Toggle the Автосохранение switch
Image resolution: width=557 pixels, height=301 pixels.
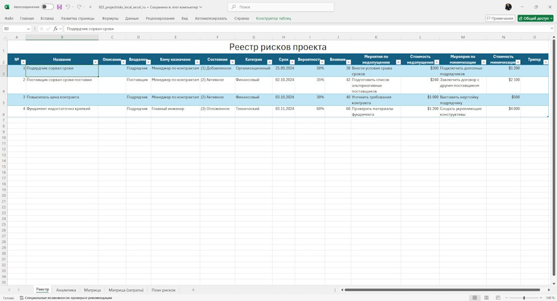pos(47,7)
